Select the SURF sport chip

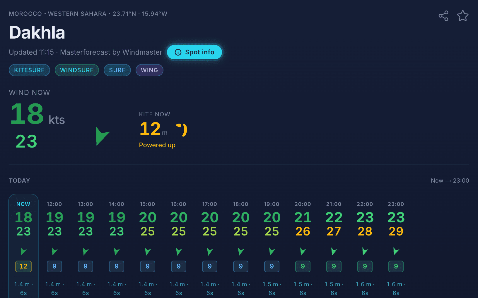(117, 70)
